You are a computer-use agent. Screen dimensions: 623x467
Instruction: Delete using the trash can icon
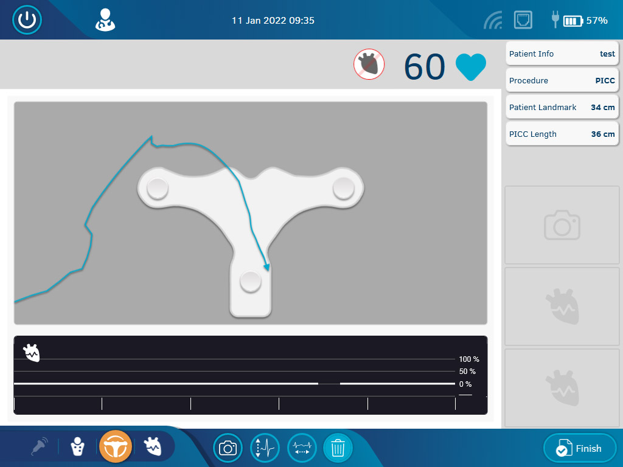pyautogui.click(x=338, y=449)
